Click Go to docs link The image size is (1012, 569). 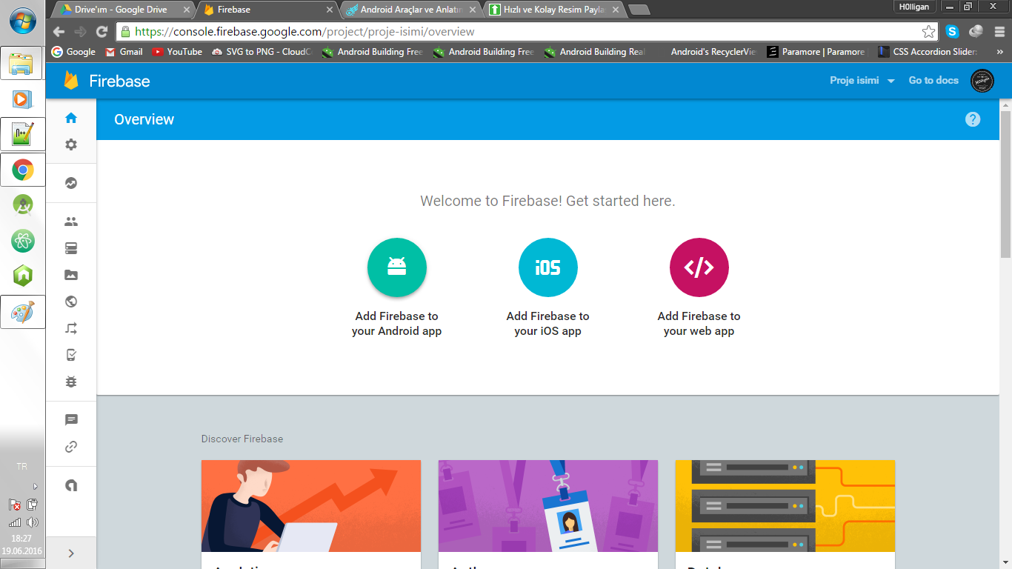coord(933,81)
